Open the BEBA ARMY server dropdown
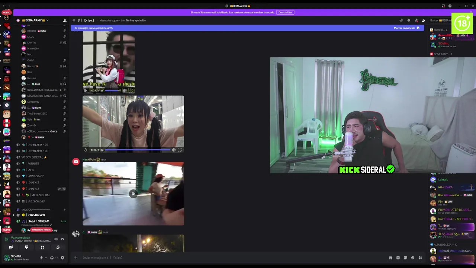This screenshot has width=476, height=268. (x=36, y=20)
